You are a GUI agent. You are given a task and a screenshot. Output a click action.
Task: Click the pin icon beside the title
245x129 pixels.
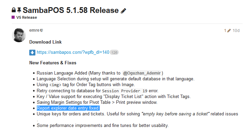coord(19,10)
